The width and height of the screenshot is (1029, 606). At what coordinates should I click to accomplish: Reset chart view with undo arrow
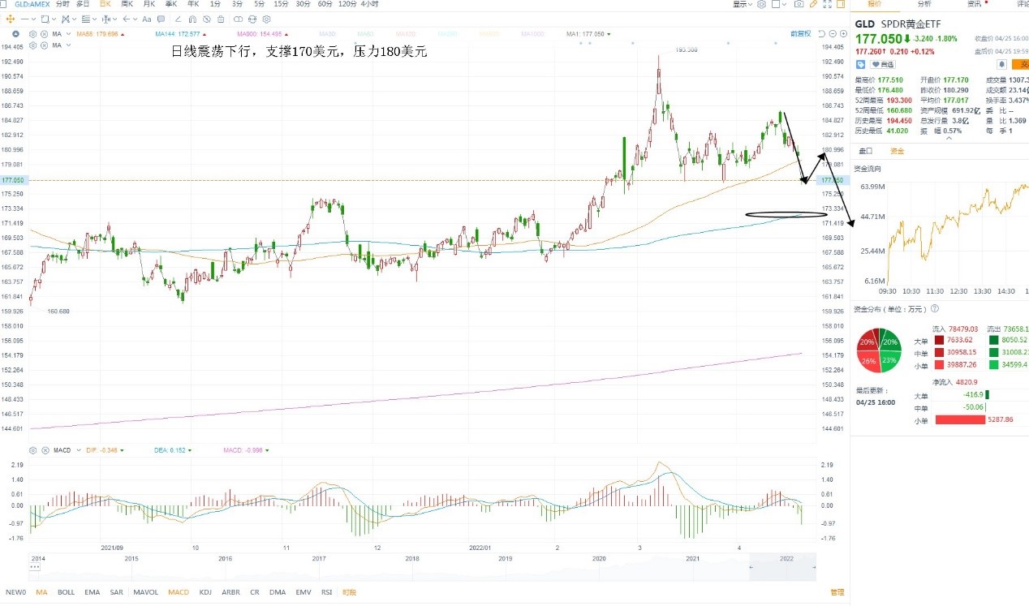click(821, 34)
